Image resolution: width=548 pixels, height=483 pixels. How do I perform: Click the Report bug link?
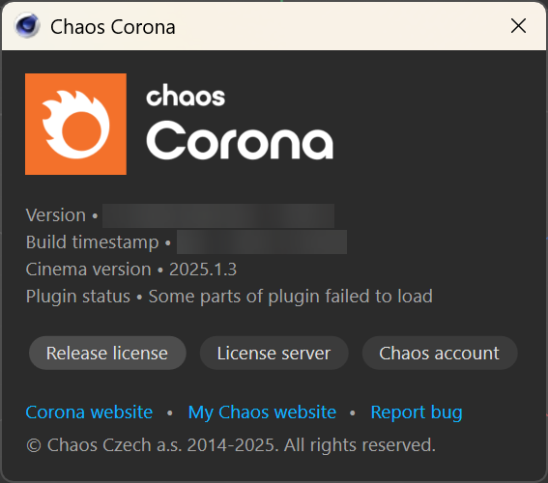tap(417, 412)
